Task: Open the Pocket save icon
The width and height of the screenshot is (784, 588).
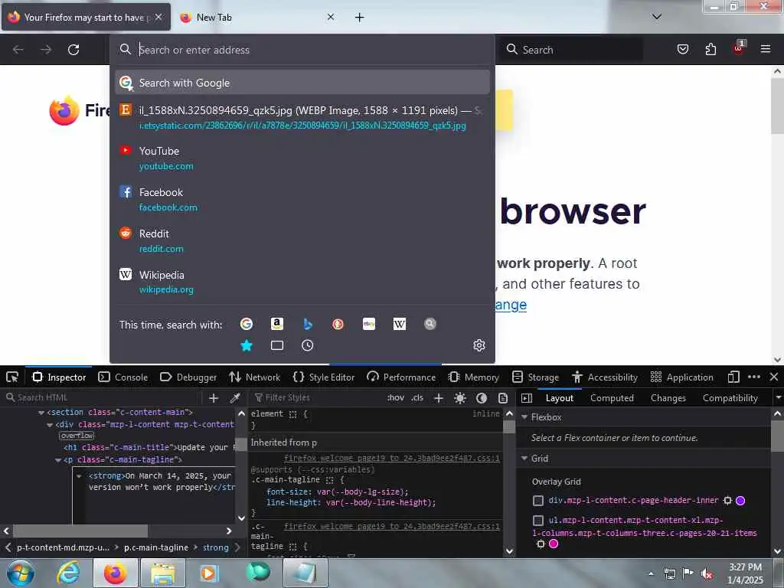Action: pos(682,49)
